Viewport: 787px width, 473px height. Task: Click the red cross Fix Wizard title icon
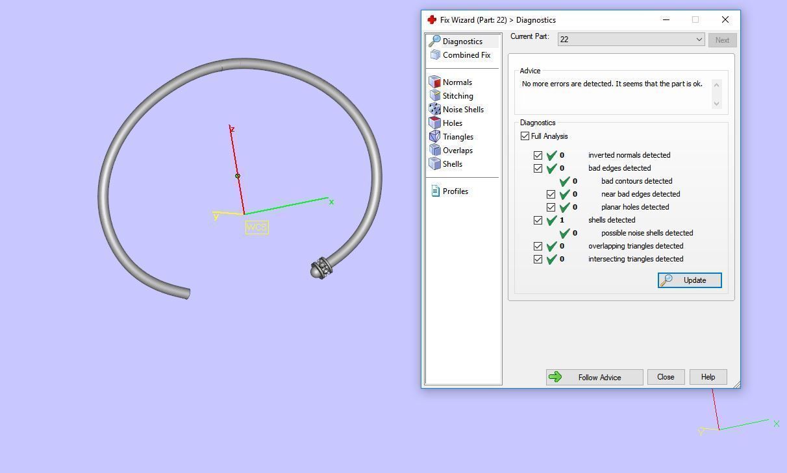(432, 20)
